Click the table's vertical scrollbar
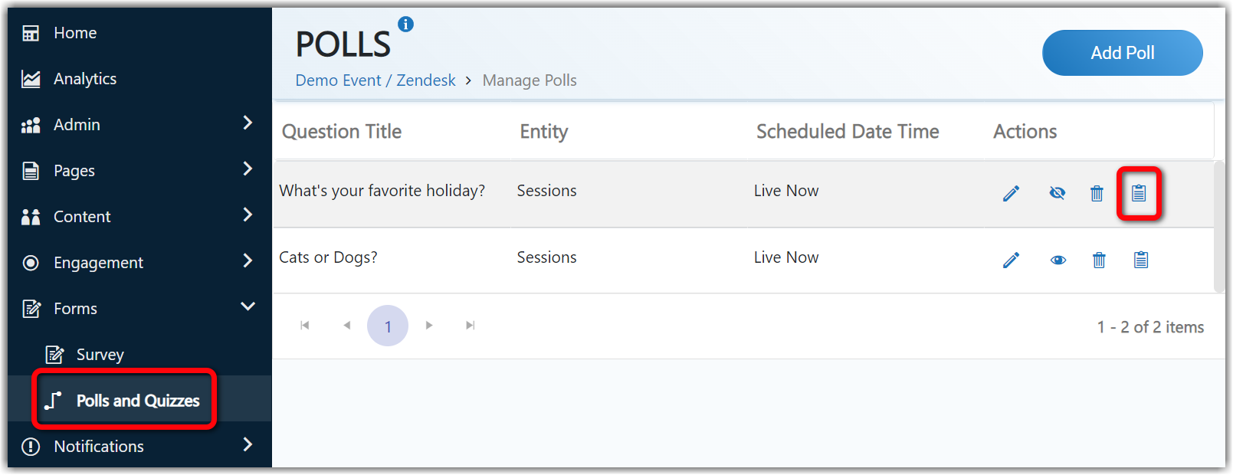 click(1219, 226)
